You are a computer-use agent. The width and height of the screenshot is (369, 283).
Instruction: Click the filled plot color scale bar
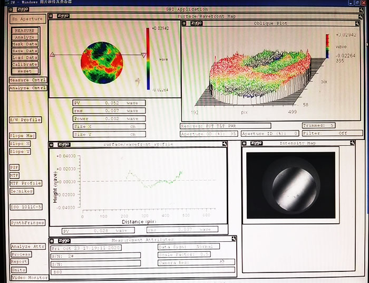click(x=148, y=58)
